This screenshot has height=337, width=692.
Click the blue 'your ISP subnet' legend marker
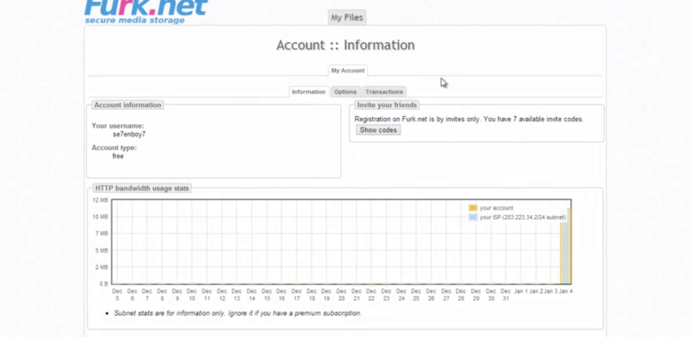pos(473,217)
